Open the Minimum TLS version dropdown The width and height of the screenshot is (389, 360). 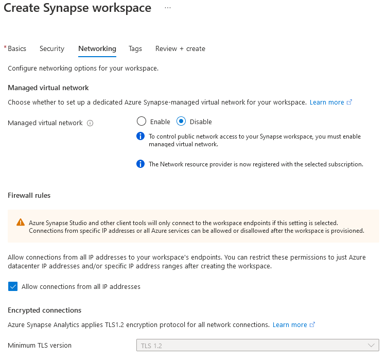(x=257, y=346)
